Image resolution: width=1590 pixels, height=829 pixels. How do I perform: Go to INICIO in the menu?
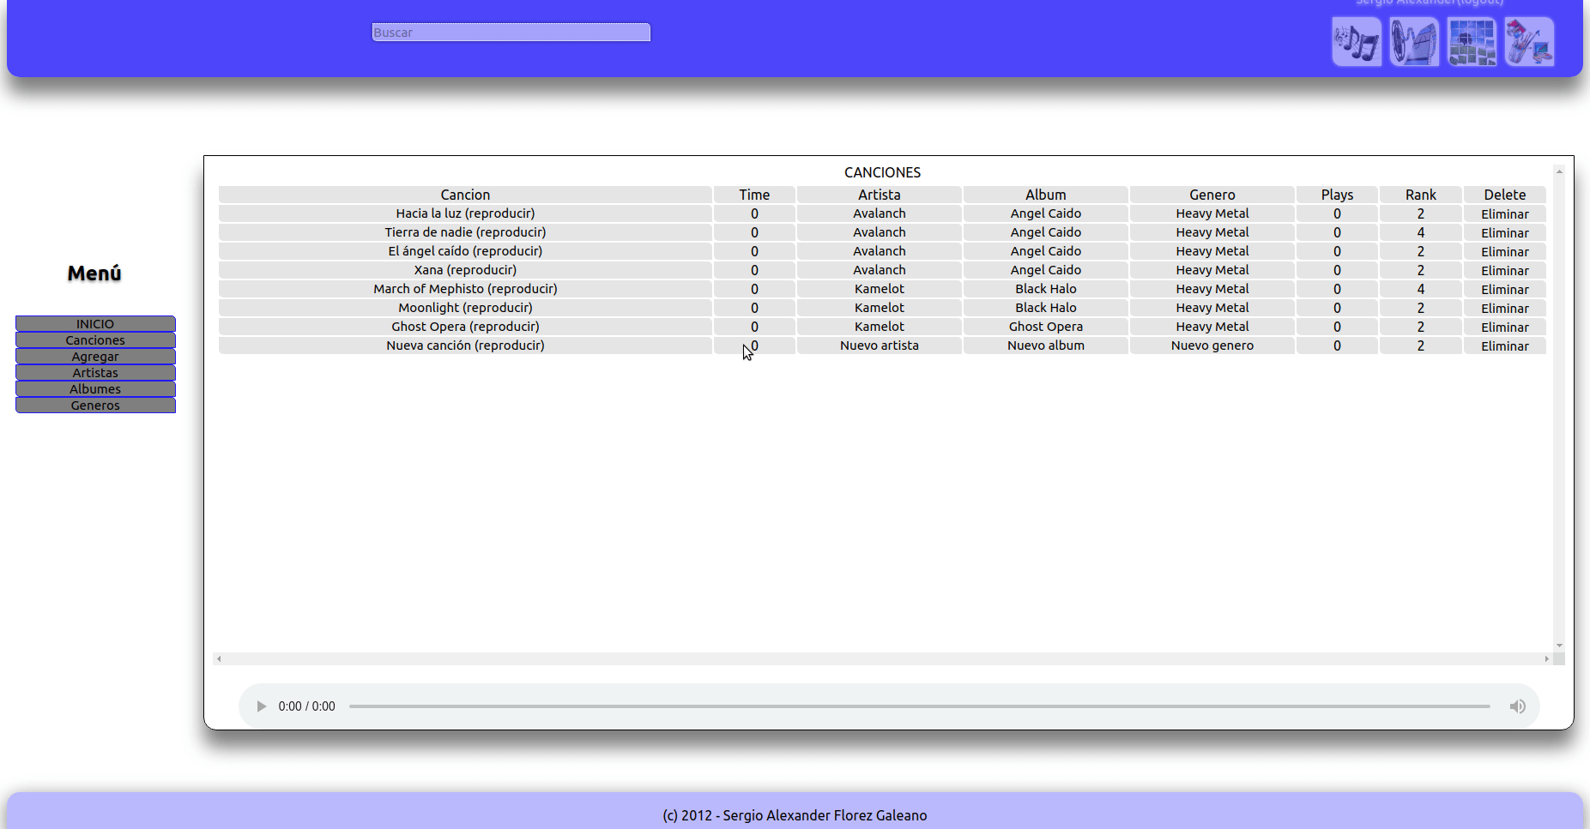[95, 324]
